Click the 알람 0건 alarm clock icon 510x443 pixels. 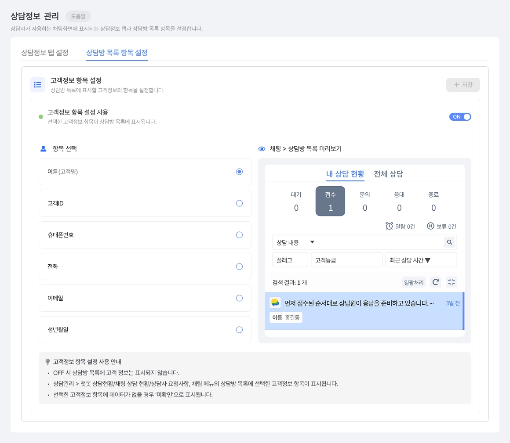(x=390, y=226)
